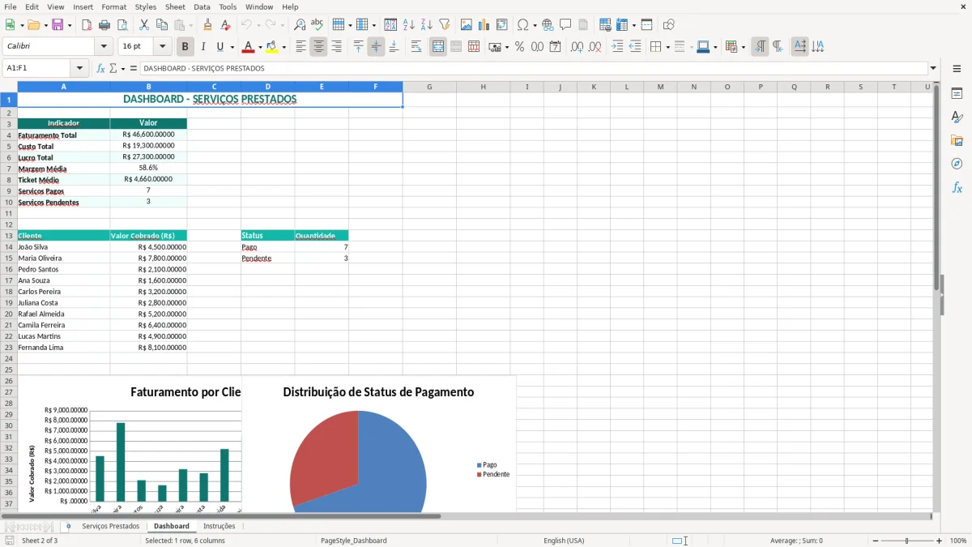This screenshot has width=972, height=547.
Task: Click Add Decimal Place icon
Action: click(x=577, y=47)
